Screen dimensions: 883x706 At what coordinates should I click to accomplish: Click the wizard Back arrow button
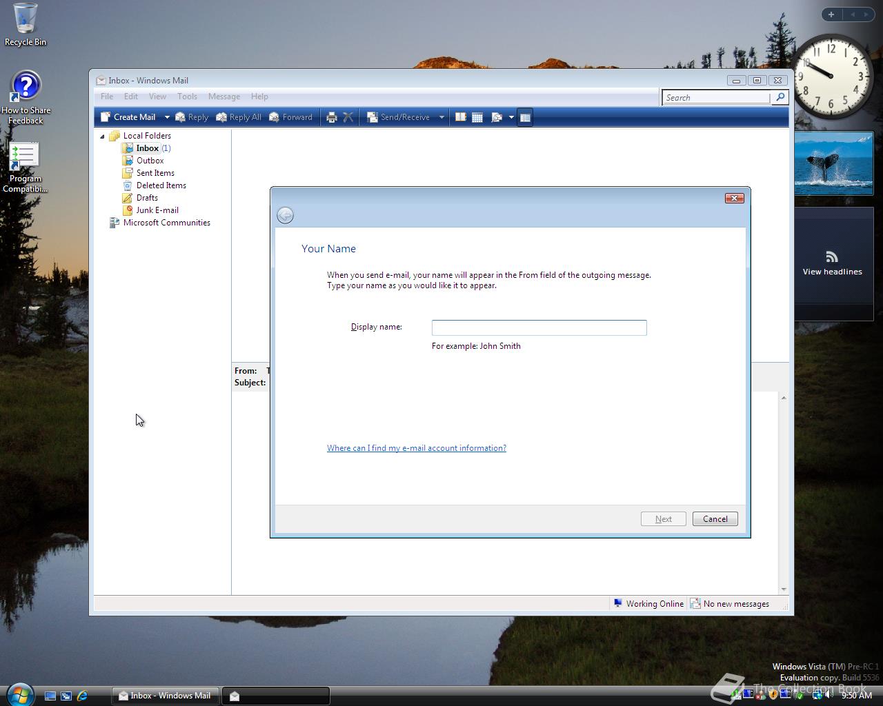pyautogui.click(x=285, y=215)
